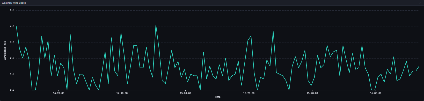Click the 15:20:00 time tick label
The image size is (424, 101).
click(249, 93)
